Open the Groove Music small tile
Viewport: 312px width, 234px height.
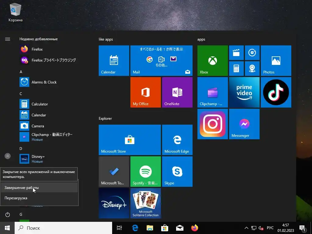point(252,53)
